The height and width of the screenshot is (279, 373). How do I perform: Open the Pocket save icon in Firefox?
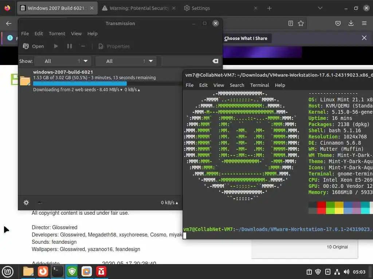(338, 23)
